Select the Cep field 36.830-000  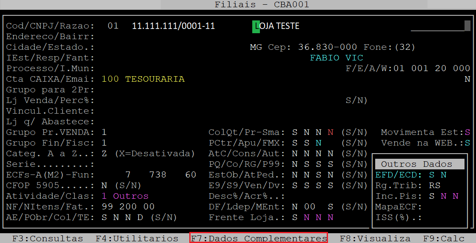point(328,47)
